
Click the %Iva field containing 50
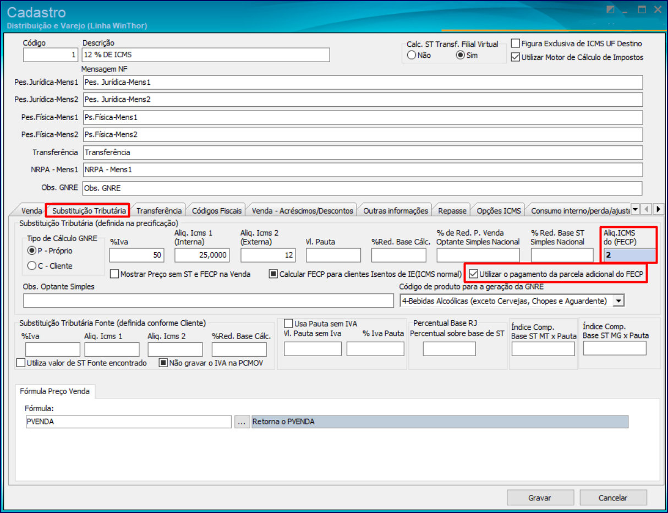click(137, 255)
